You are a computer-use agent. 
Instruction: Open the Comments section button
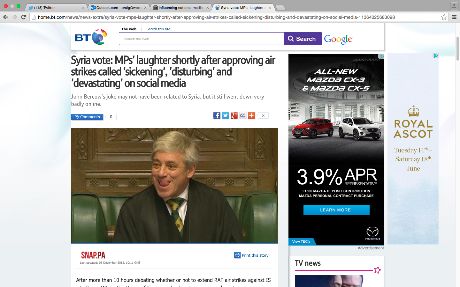[87, 117]
